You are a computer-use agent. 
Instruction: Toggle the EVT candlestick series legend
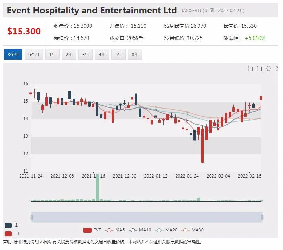click(x=92, y=230)
